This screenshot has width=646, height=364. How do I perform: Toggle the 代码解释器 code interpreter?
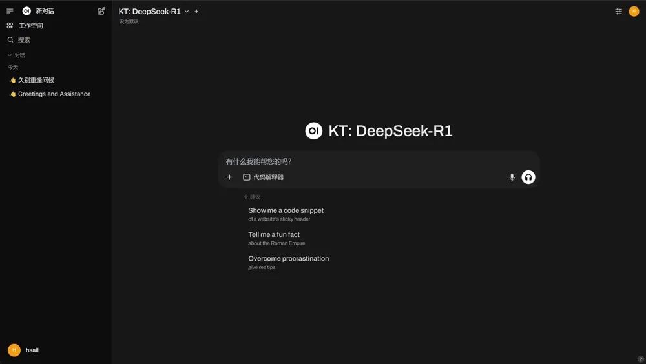click(264, 177)
